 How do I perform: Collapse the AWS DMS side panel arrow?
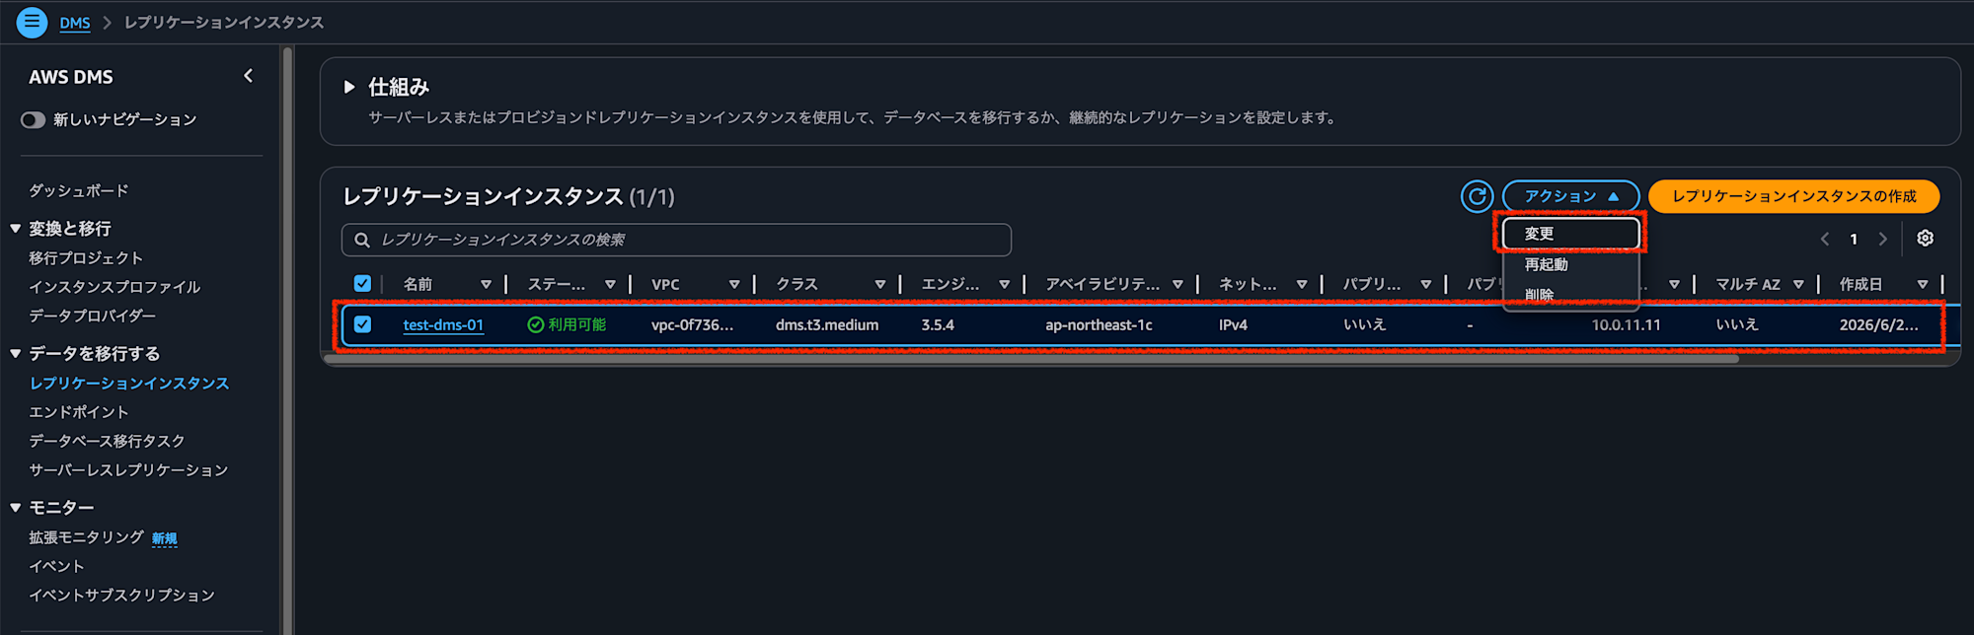[x=248, y=76]
